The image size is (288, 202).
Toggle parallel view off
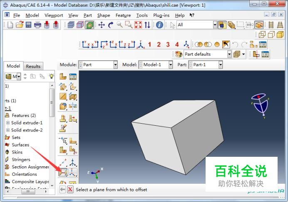coord(271,25)
